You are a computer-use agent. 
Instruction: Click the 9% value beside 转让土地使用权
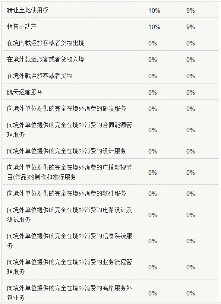coord(190,10)
